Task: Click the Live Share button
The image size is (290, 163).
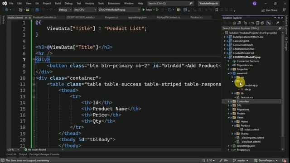Action: pos(269,10)
